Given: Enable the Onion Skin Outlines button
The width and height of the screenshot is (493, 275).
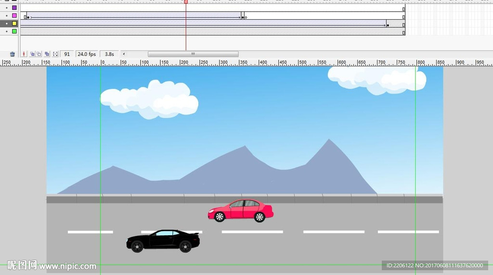Looking at the screenshot, I should (39, 54).
